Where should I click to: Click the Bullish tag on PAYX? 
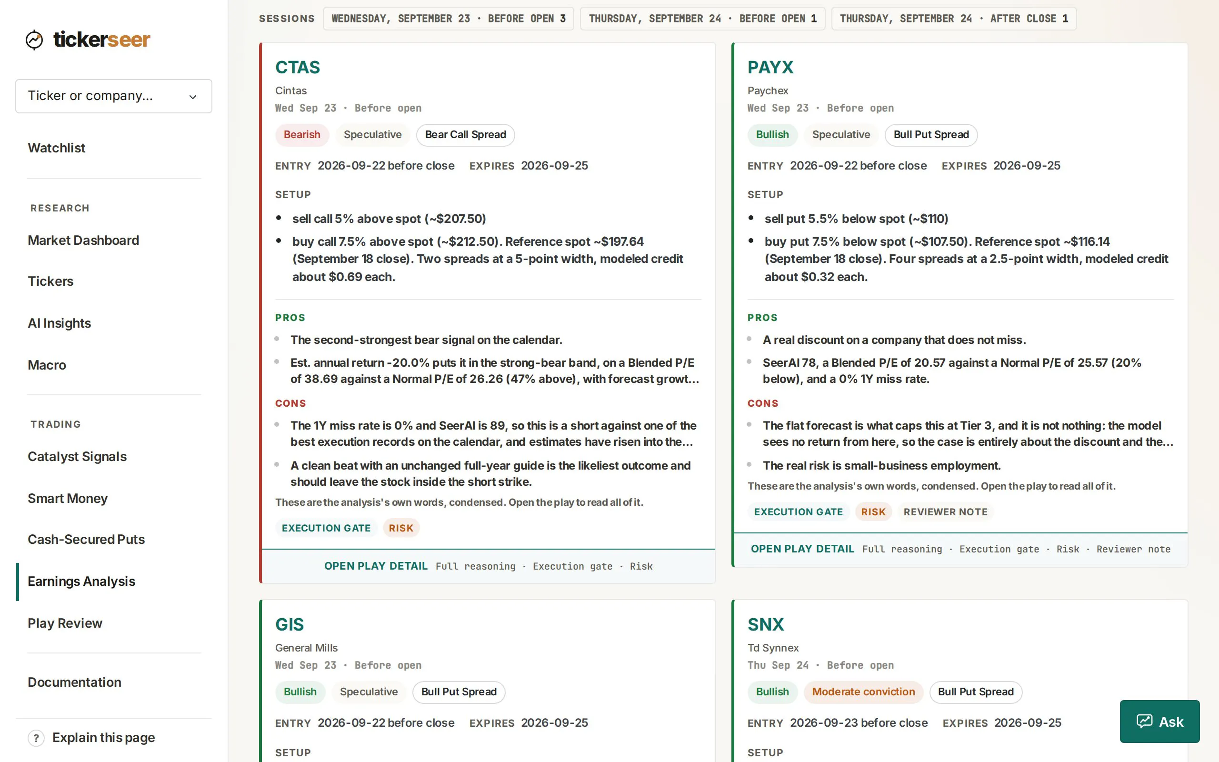click(772, 135)
